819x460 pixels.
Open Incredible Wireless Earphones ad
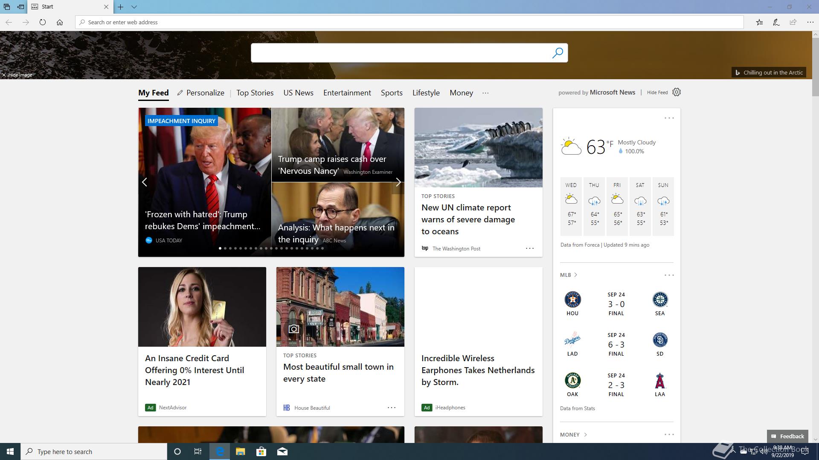(479, 342)
